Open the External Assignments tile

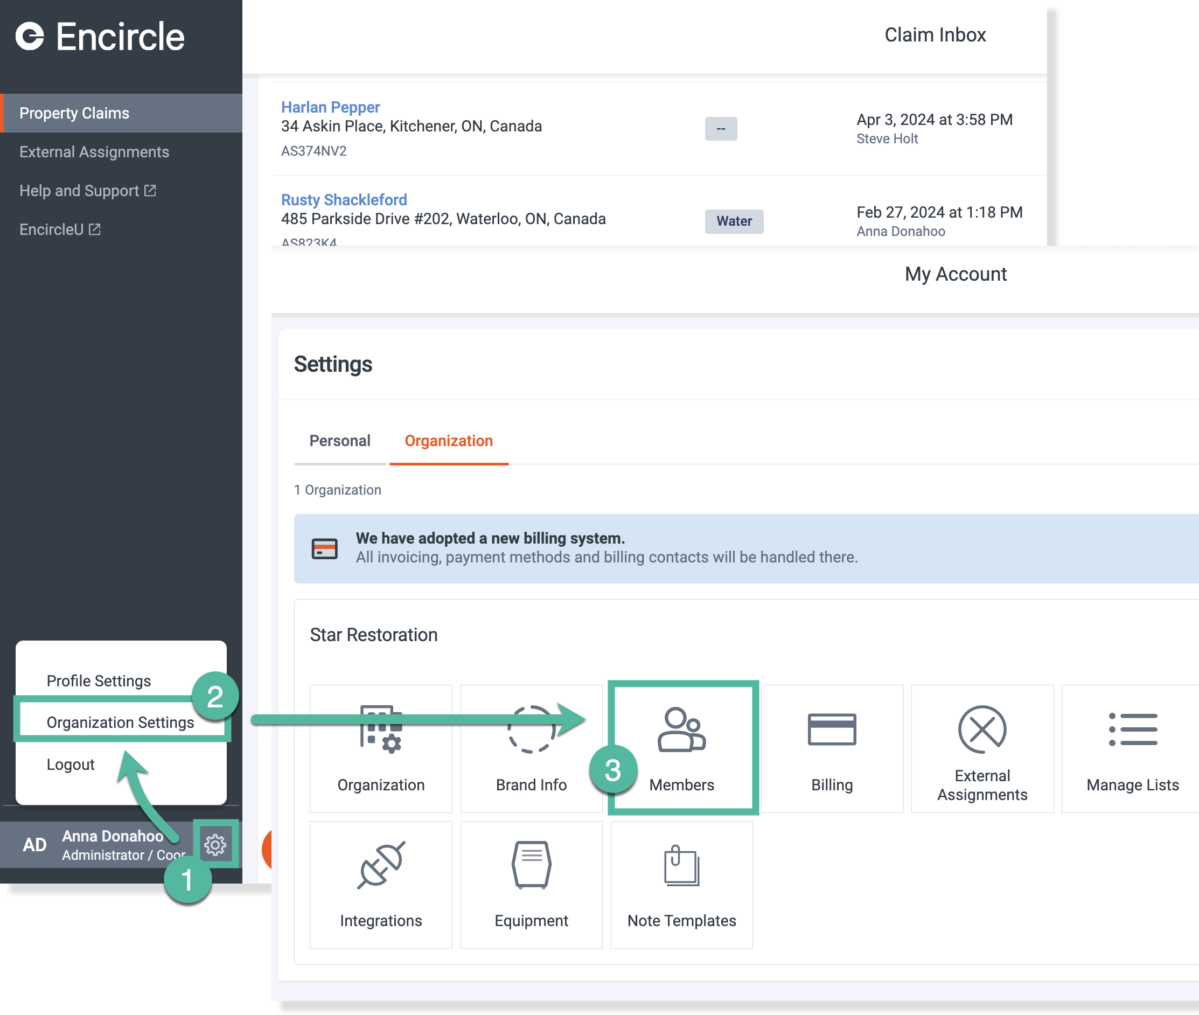[982, 748]
